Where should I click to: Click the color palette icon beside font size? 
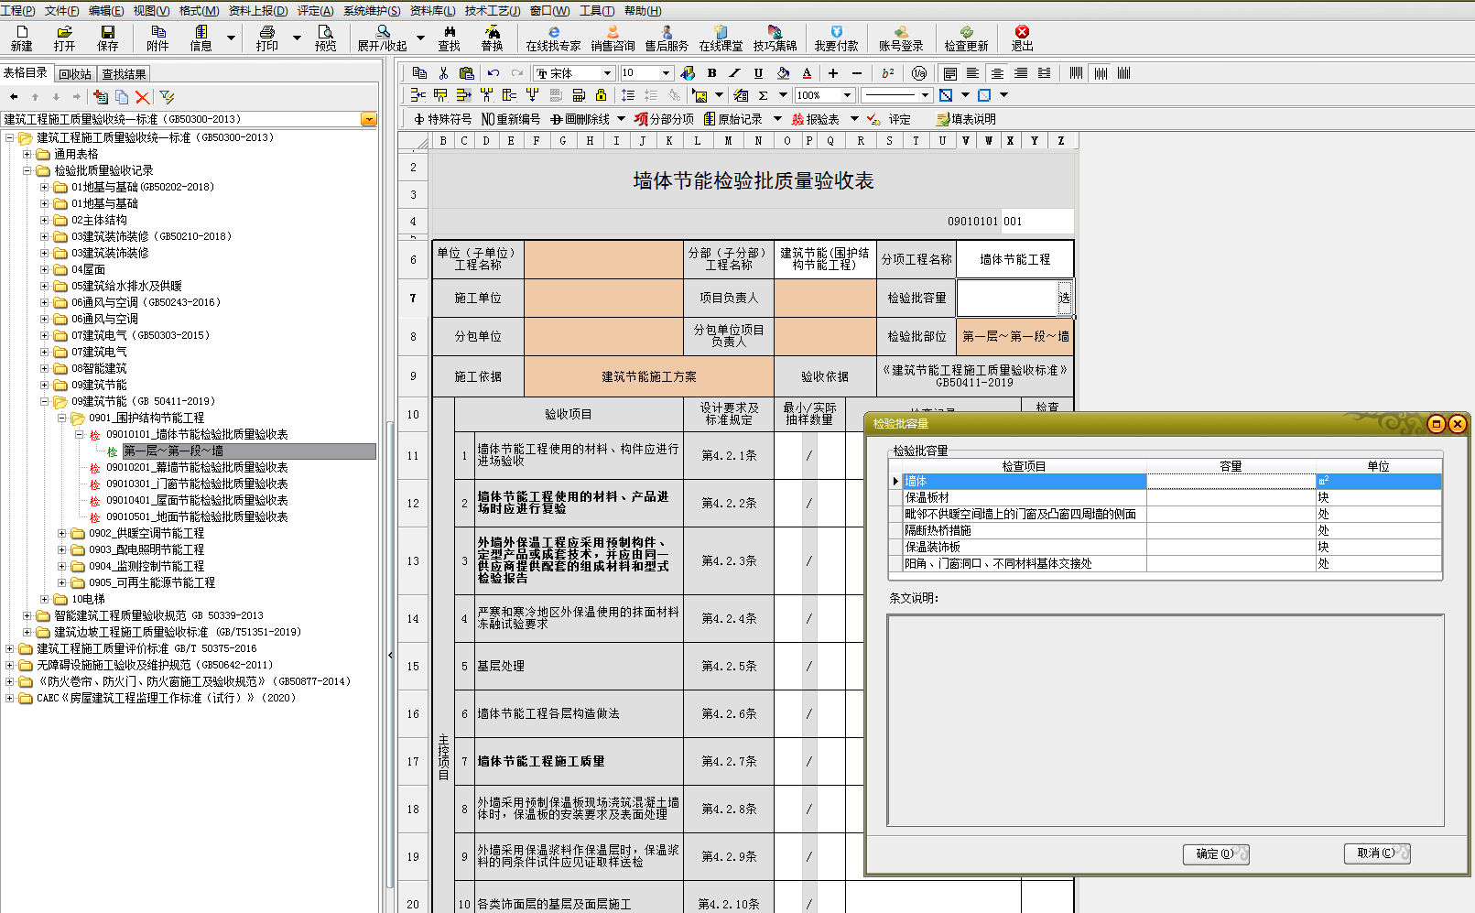pyautogui.click(x=688, y=73)
